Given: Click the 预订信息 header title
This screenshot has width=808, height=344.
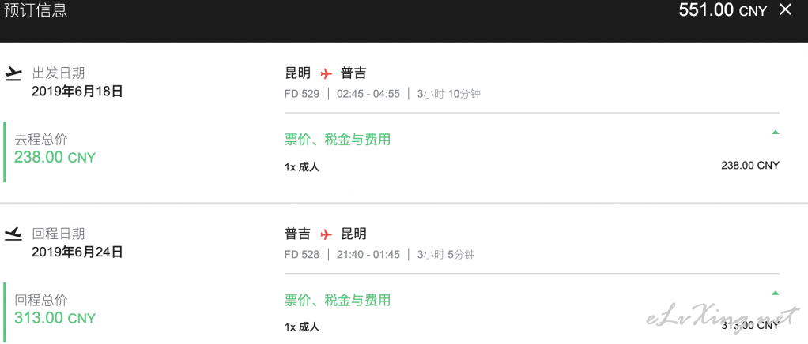Looking at the screenshot, I should [36, 10].
